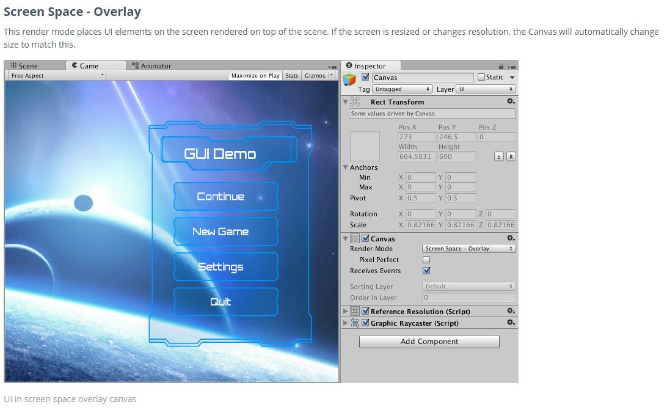Click Continue in the game menu
The image size is (667, 410).
pyautogui.click(x=226, y=196)
